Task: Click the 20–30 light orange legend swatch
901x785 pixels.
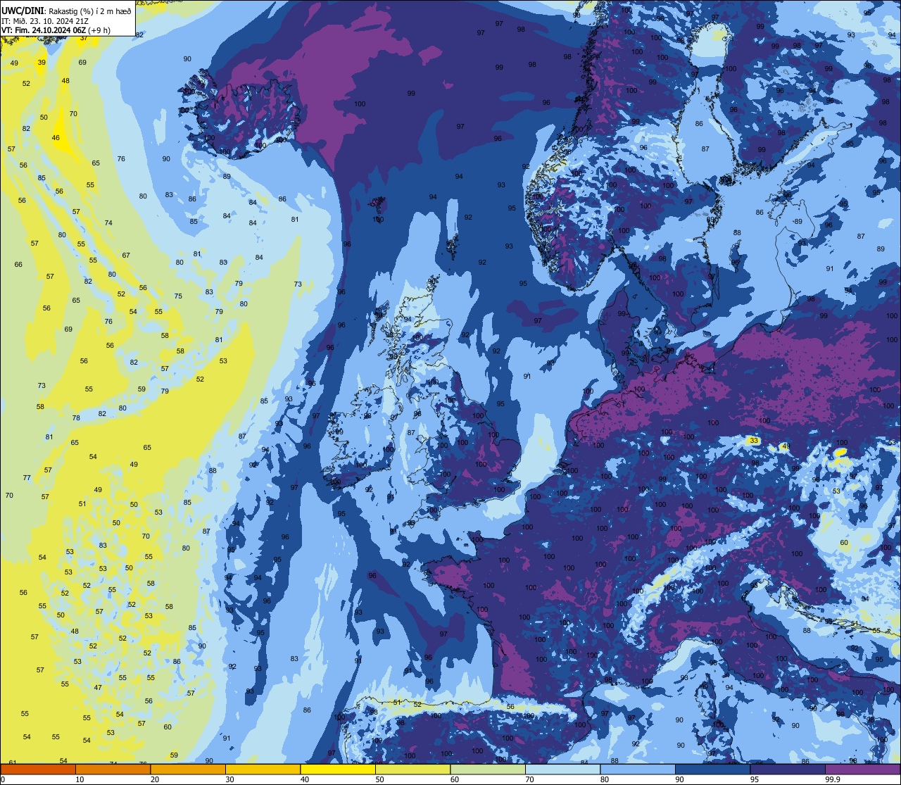Action: pyautogui.click(x=188, y=769)
